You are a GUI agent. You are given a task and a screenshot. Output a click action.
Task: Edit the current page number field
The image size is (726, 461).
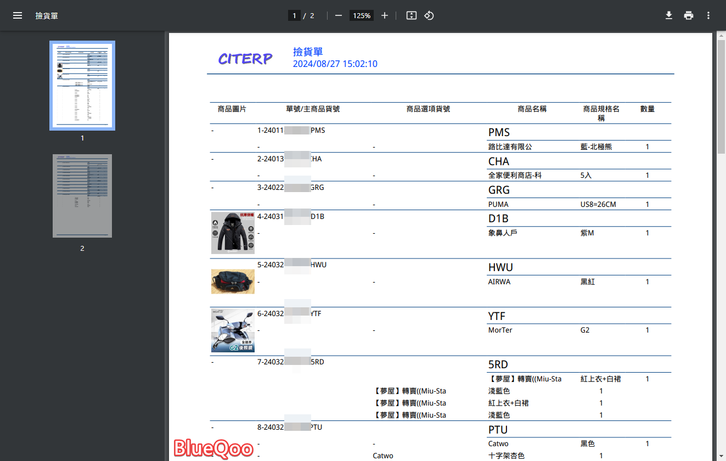point(295,15)
